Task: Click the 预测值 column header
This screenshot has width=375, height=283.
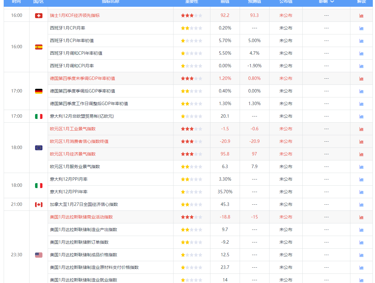Action: coord(254,2)
